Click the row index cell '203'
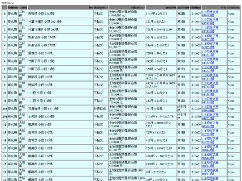Viewport: 242px width, 181px height. point(4,109)
